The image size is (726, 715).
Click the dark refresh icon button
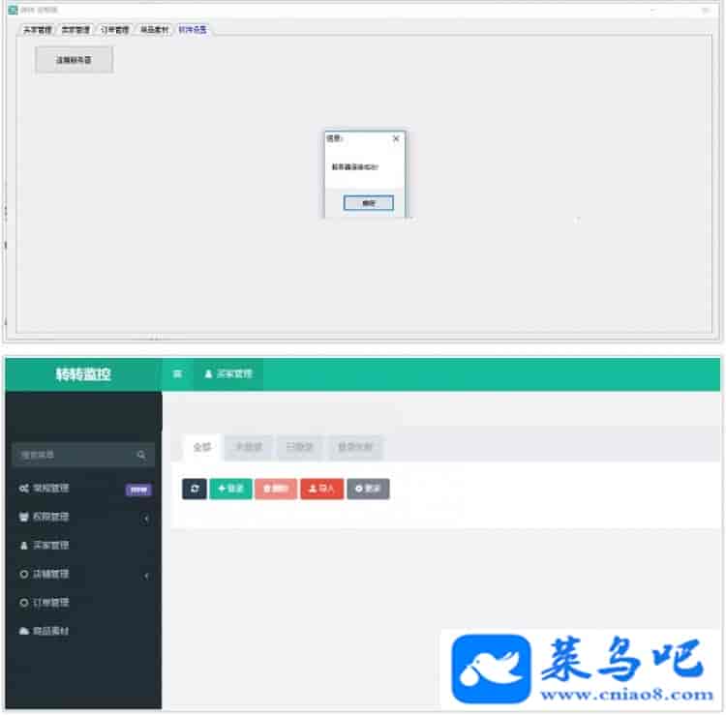195,489
